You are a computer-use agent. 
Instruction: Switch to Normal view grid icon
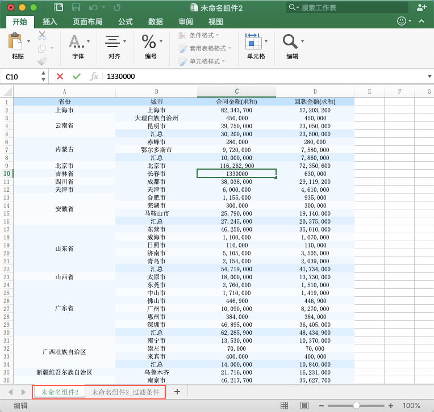(x=284, y=406)
